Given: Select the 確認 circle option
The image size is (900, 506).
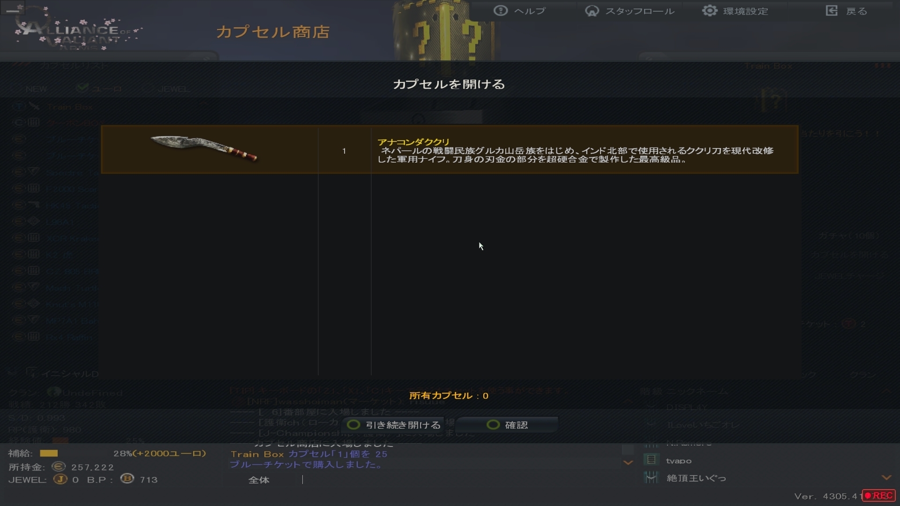Looking at the screenshot, I should coord(493,424).
